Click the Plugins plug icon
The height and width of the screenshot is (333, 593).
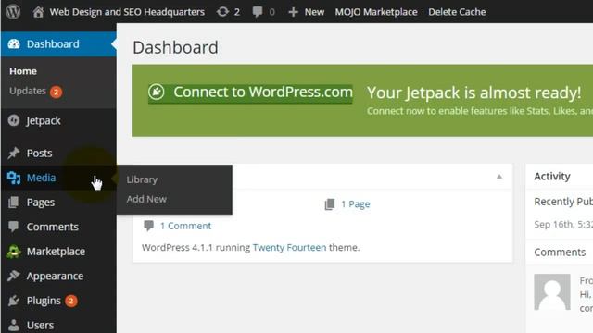(14, 301)
